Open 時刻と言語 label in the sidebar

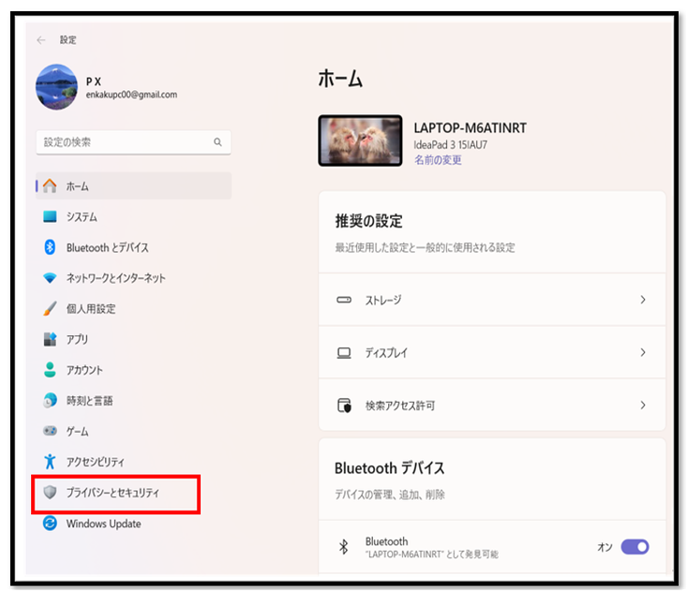click(89, 401)
